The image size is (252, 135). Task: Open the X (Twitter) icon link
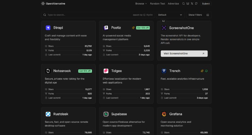point(192,3)
